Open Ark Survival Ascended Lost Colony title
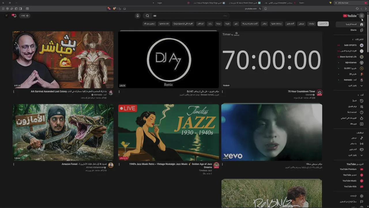 (69, 92)
